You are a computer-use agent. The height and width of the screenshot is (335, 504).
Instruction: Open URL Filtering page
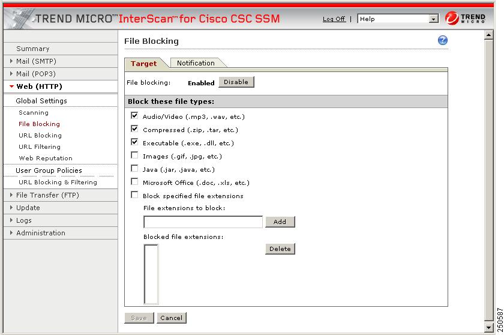[x=40, y=146]
